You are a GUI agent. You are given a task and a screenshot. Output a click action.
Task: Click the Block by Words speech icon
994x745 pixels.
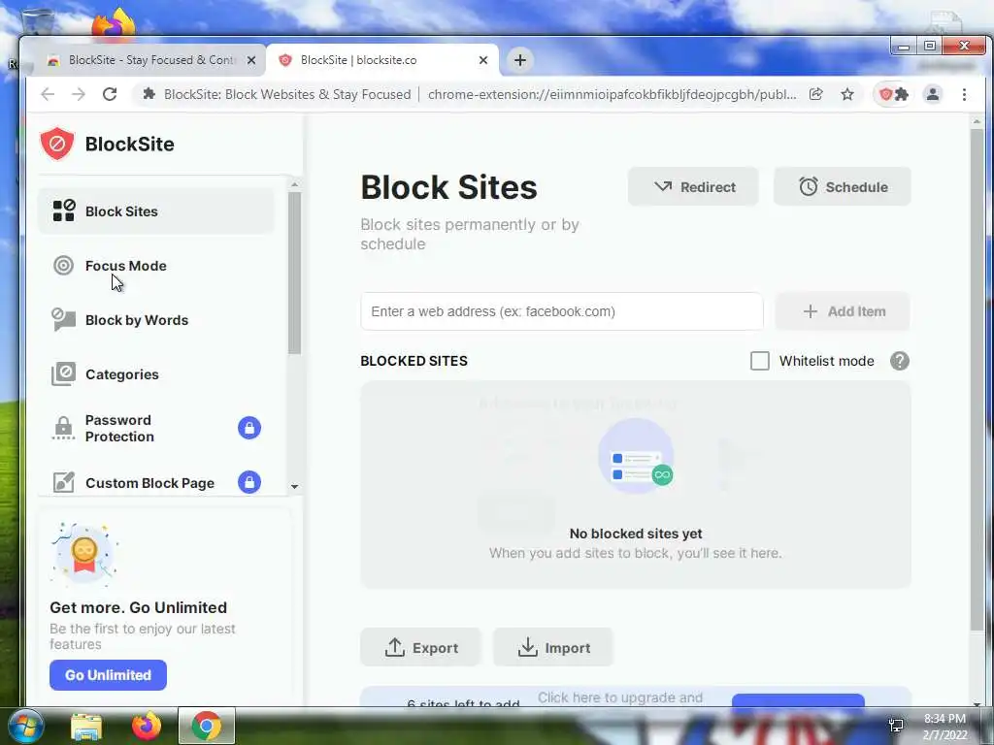point(63,320)
